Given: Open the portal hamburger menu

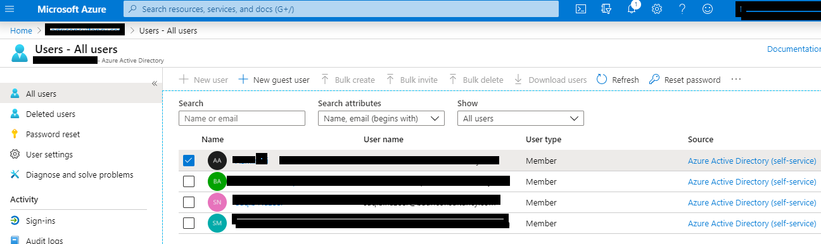Looking at the screenshot, I should 10,9.
